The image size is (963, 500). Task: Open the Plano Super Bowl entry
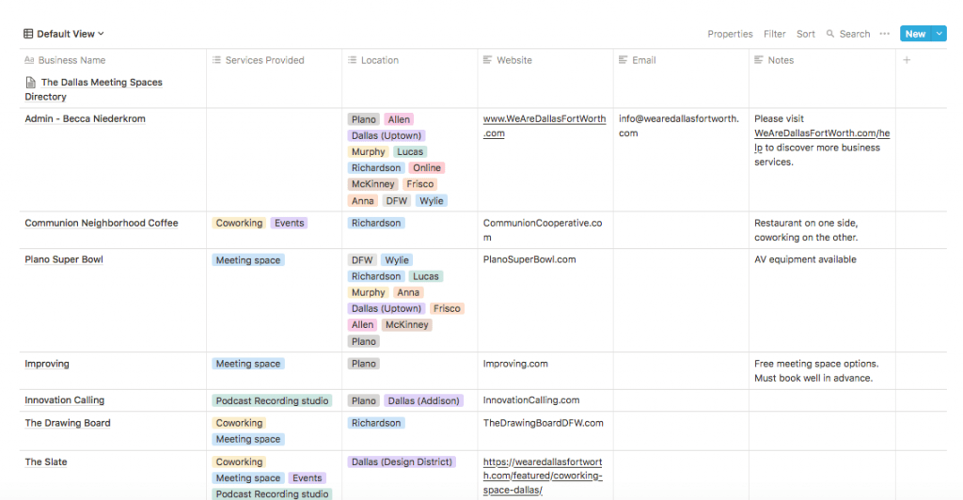64,259
